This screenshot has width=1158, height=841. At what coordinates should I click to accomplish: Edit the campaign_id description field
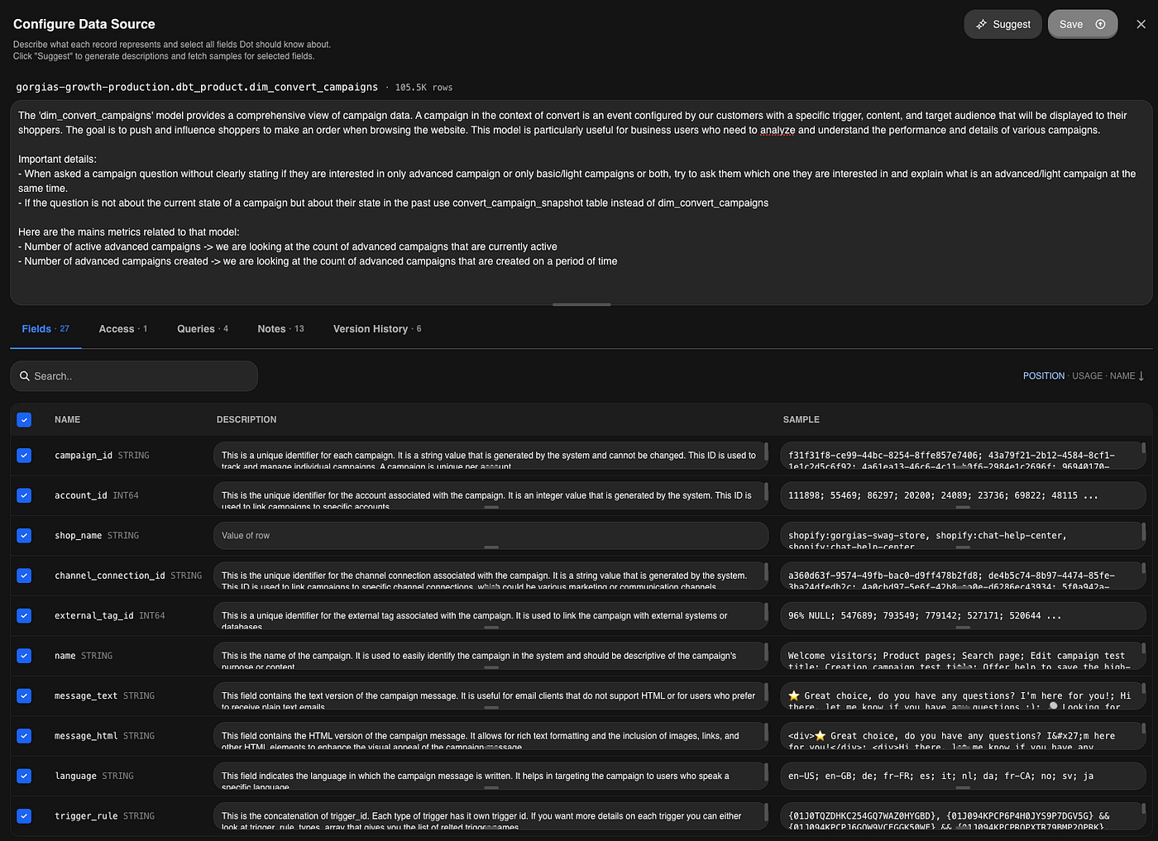click(490, 456)
